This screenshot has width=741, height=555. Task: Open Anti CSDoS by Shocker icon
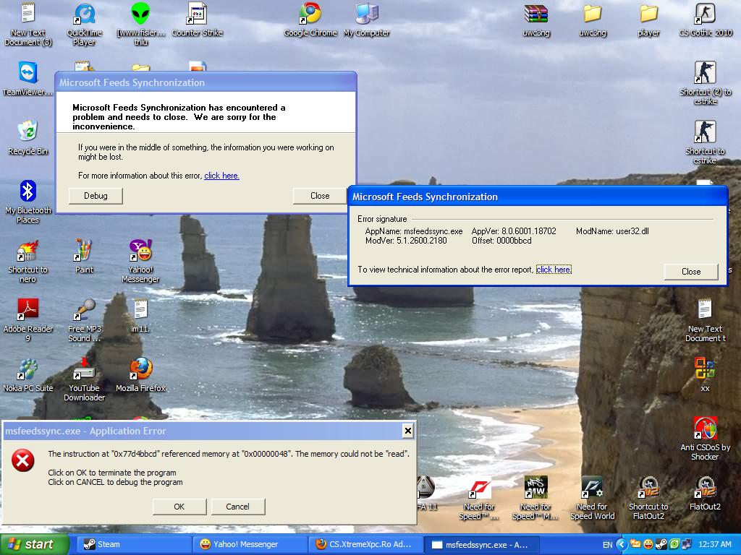pos(705,439)
